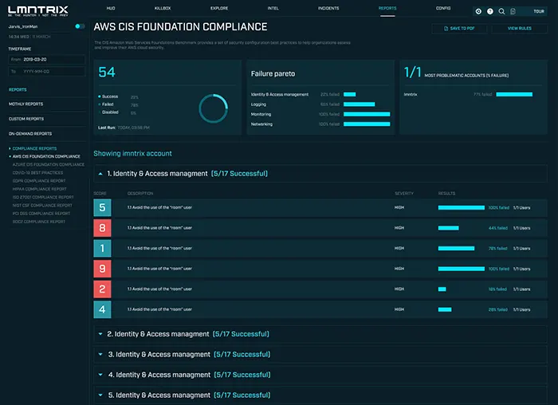558x405 pixels.
Task: Click the View Rules button
Action: coord(520,29)
